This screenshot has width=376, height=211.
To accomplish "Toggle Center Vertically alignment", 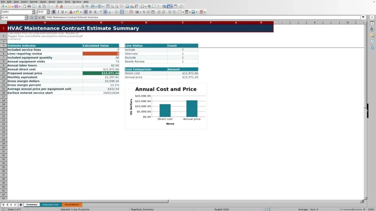I will coord(105,12).
